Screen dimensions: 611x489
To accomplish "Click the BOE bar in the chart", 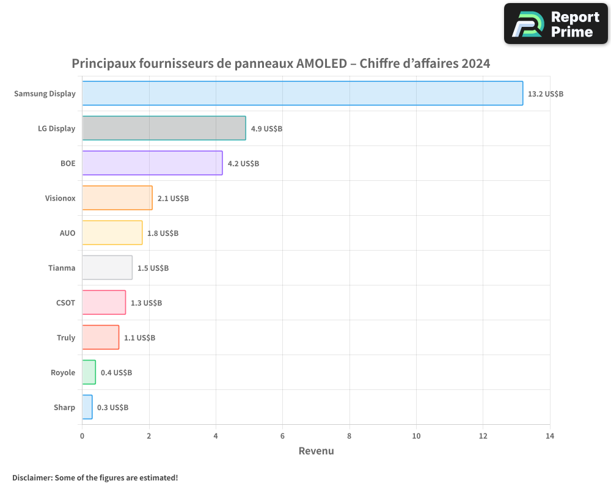I will click(x=153, y=163).
